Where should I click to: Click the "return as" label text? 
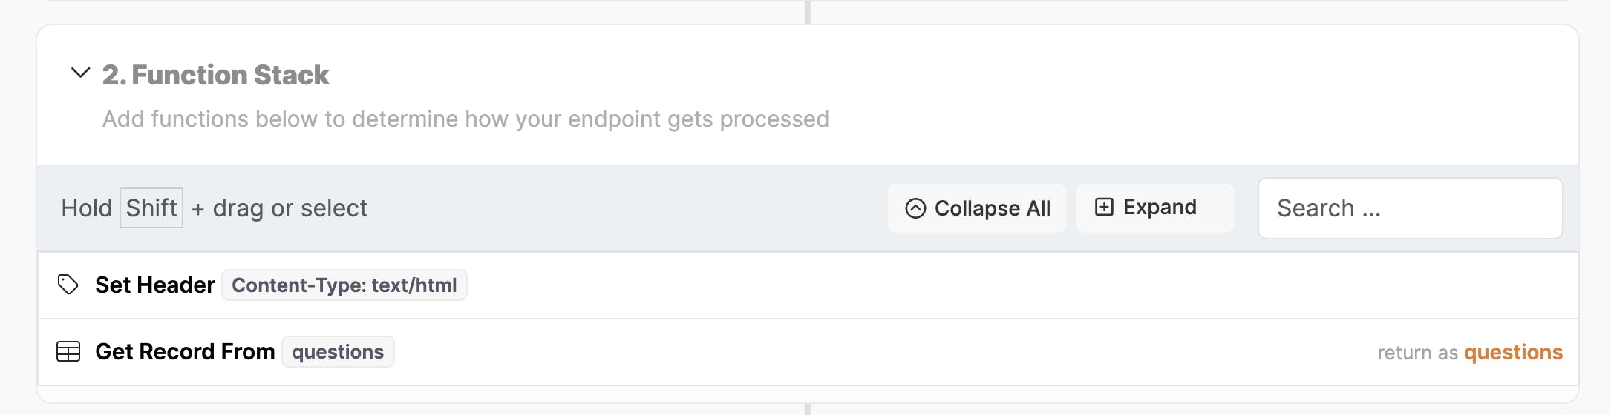[1417, 353]
